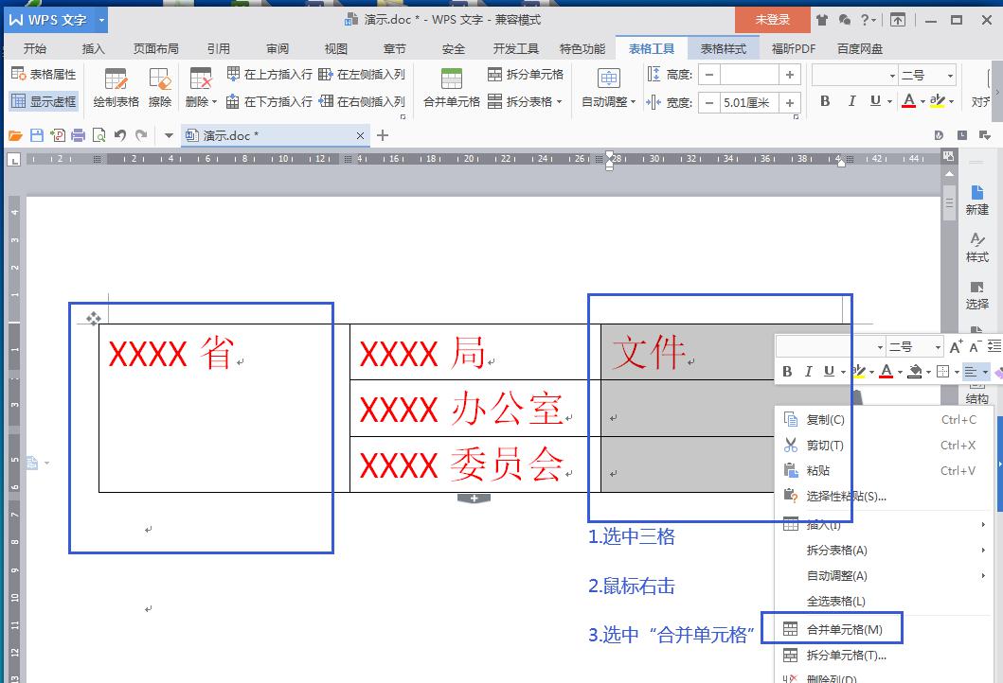Add a new document tab
Screen dimensions: 1003x683
click(383, 135)
